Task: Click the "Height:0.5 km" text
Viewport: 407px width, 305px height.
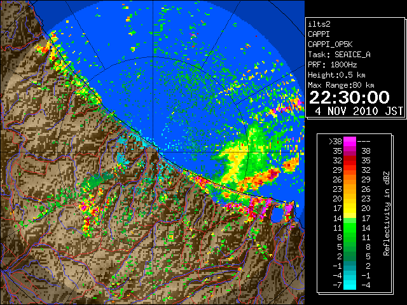Action: pos(336,75)
